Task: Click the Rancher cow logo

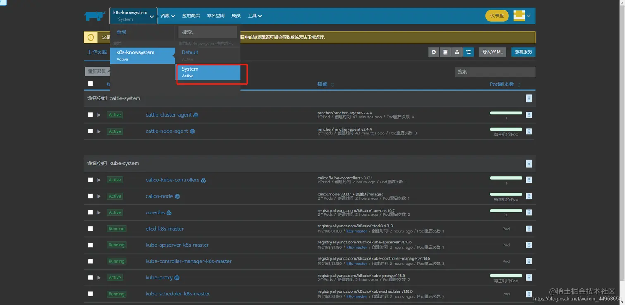Action: click(95, 16)
